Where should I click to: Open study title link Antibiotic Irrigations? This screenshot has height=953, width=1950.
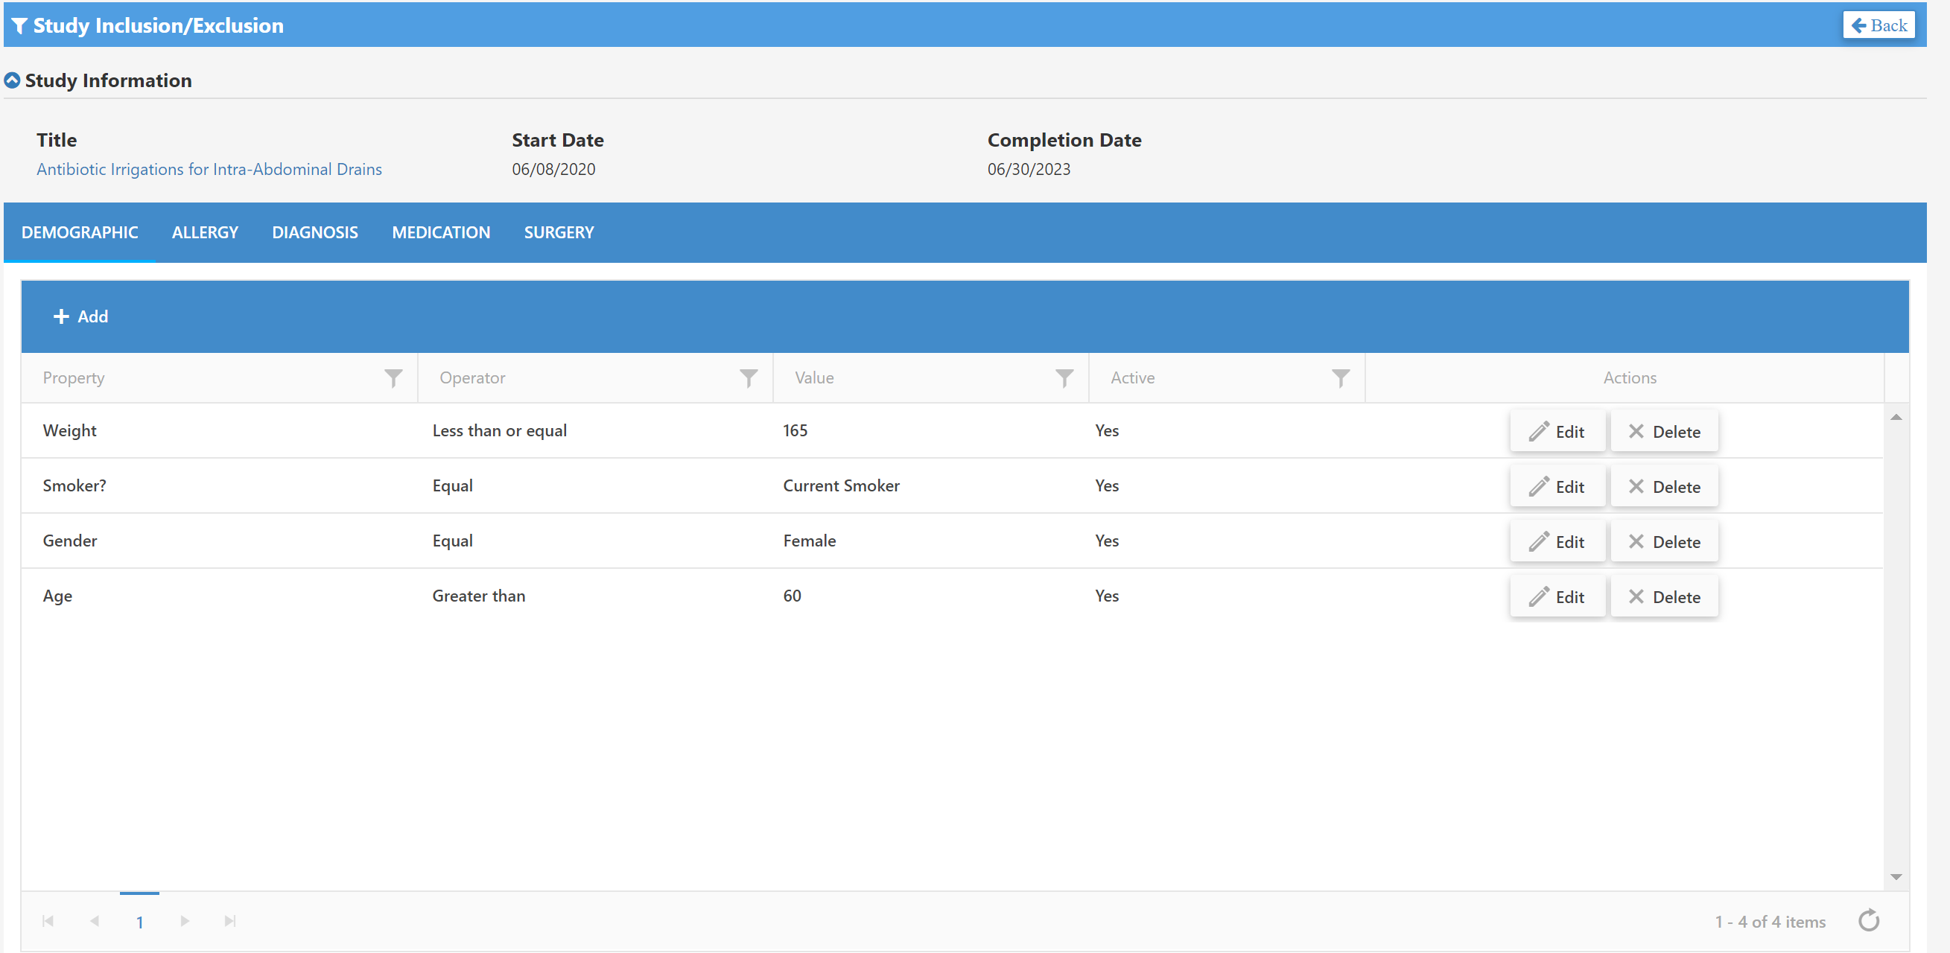pyautogui.click(x=209, y=169)
